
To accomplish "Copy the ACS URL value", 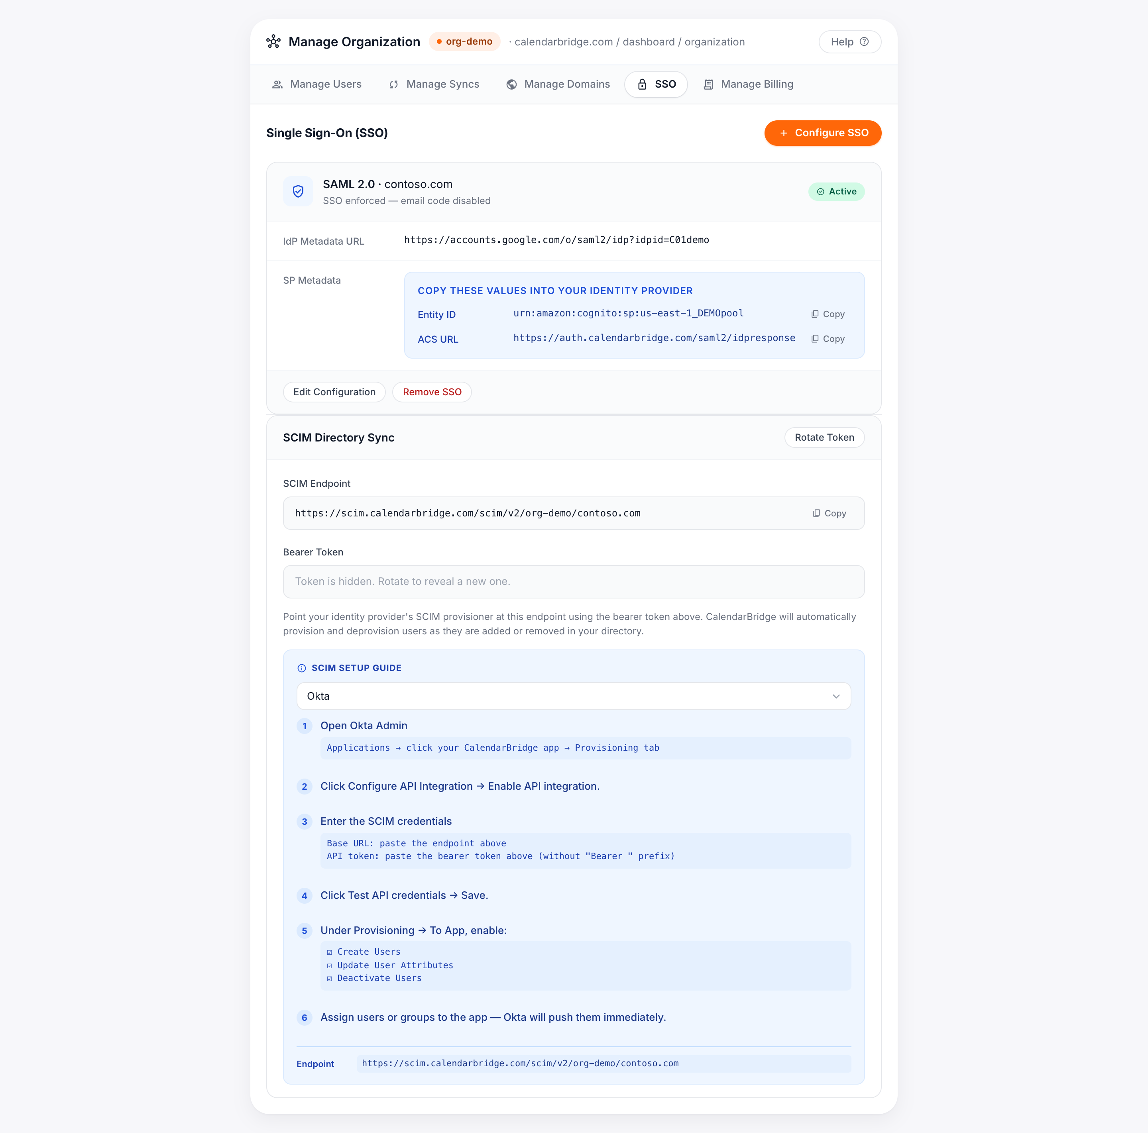I will (x=828, y=339).
